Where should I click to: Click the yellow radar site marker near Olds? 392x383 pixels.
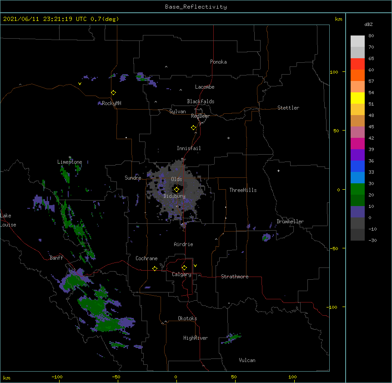[x=176, y=190]
